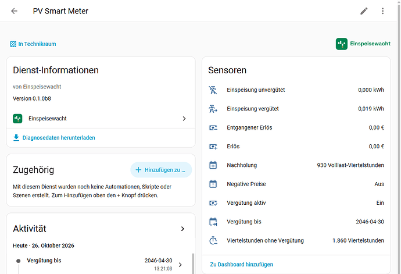Click the 1.860 Viertelstunden value
401x274 pixels.
pyautogui.click(x=358, y=240)
